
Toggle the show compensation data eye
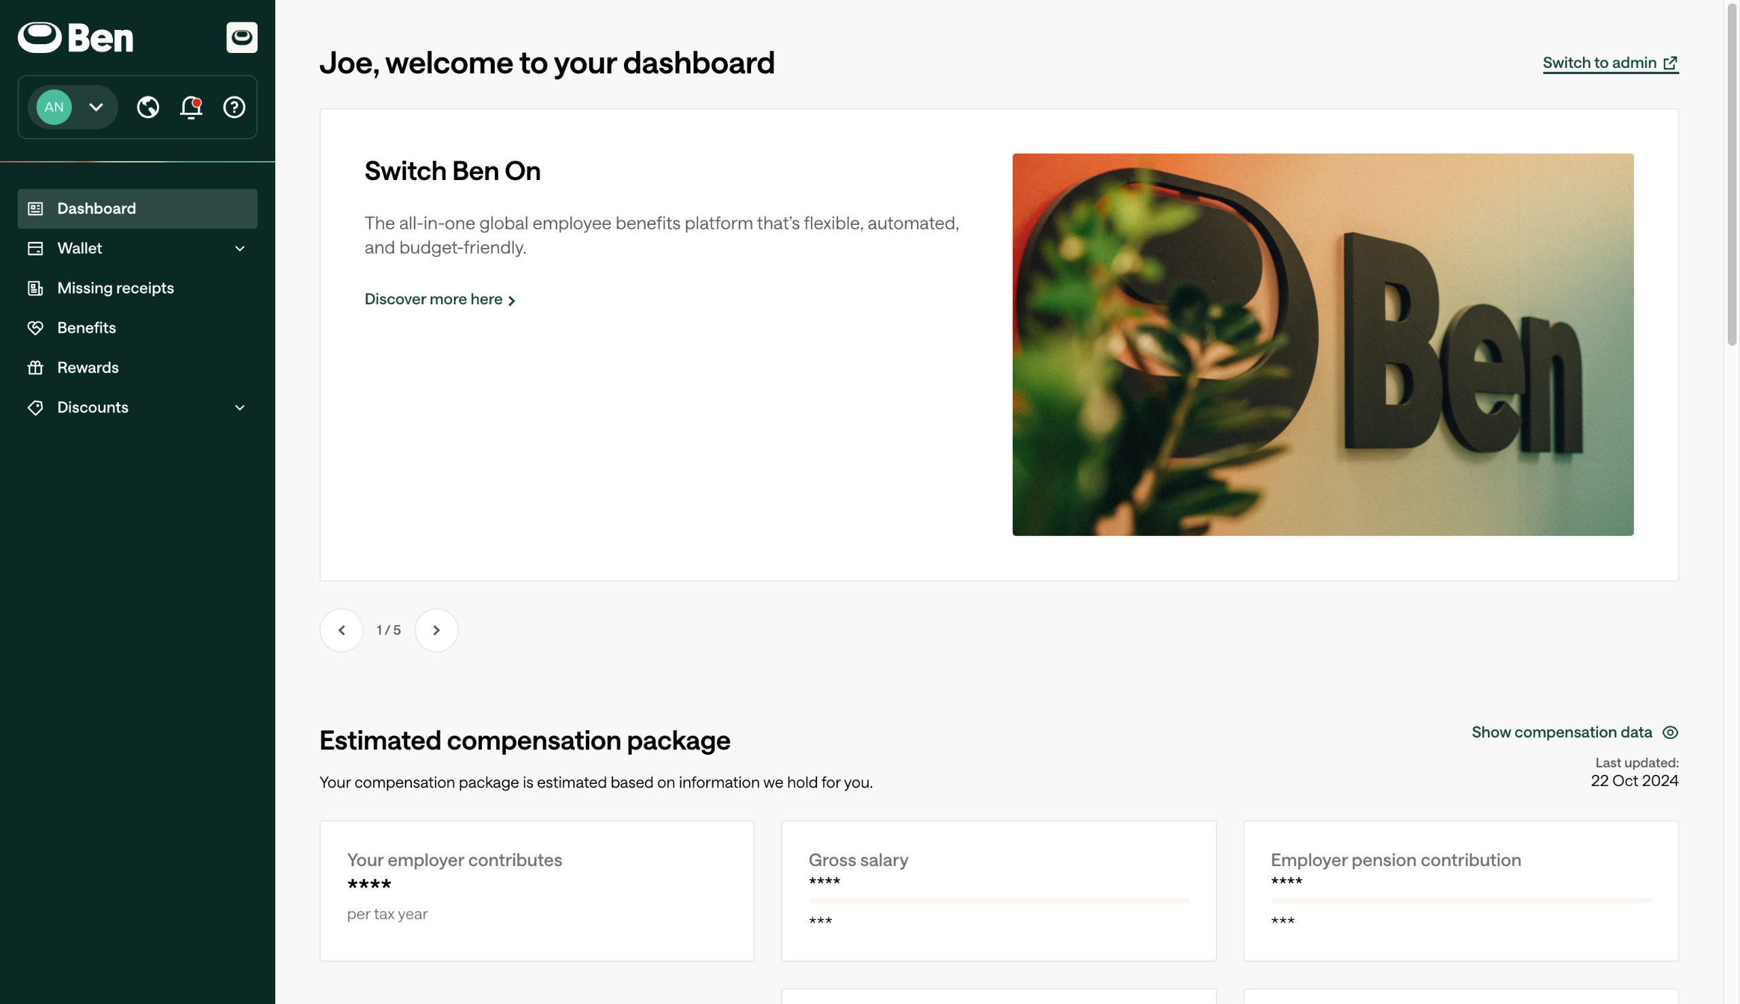click(1669, 732)
